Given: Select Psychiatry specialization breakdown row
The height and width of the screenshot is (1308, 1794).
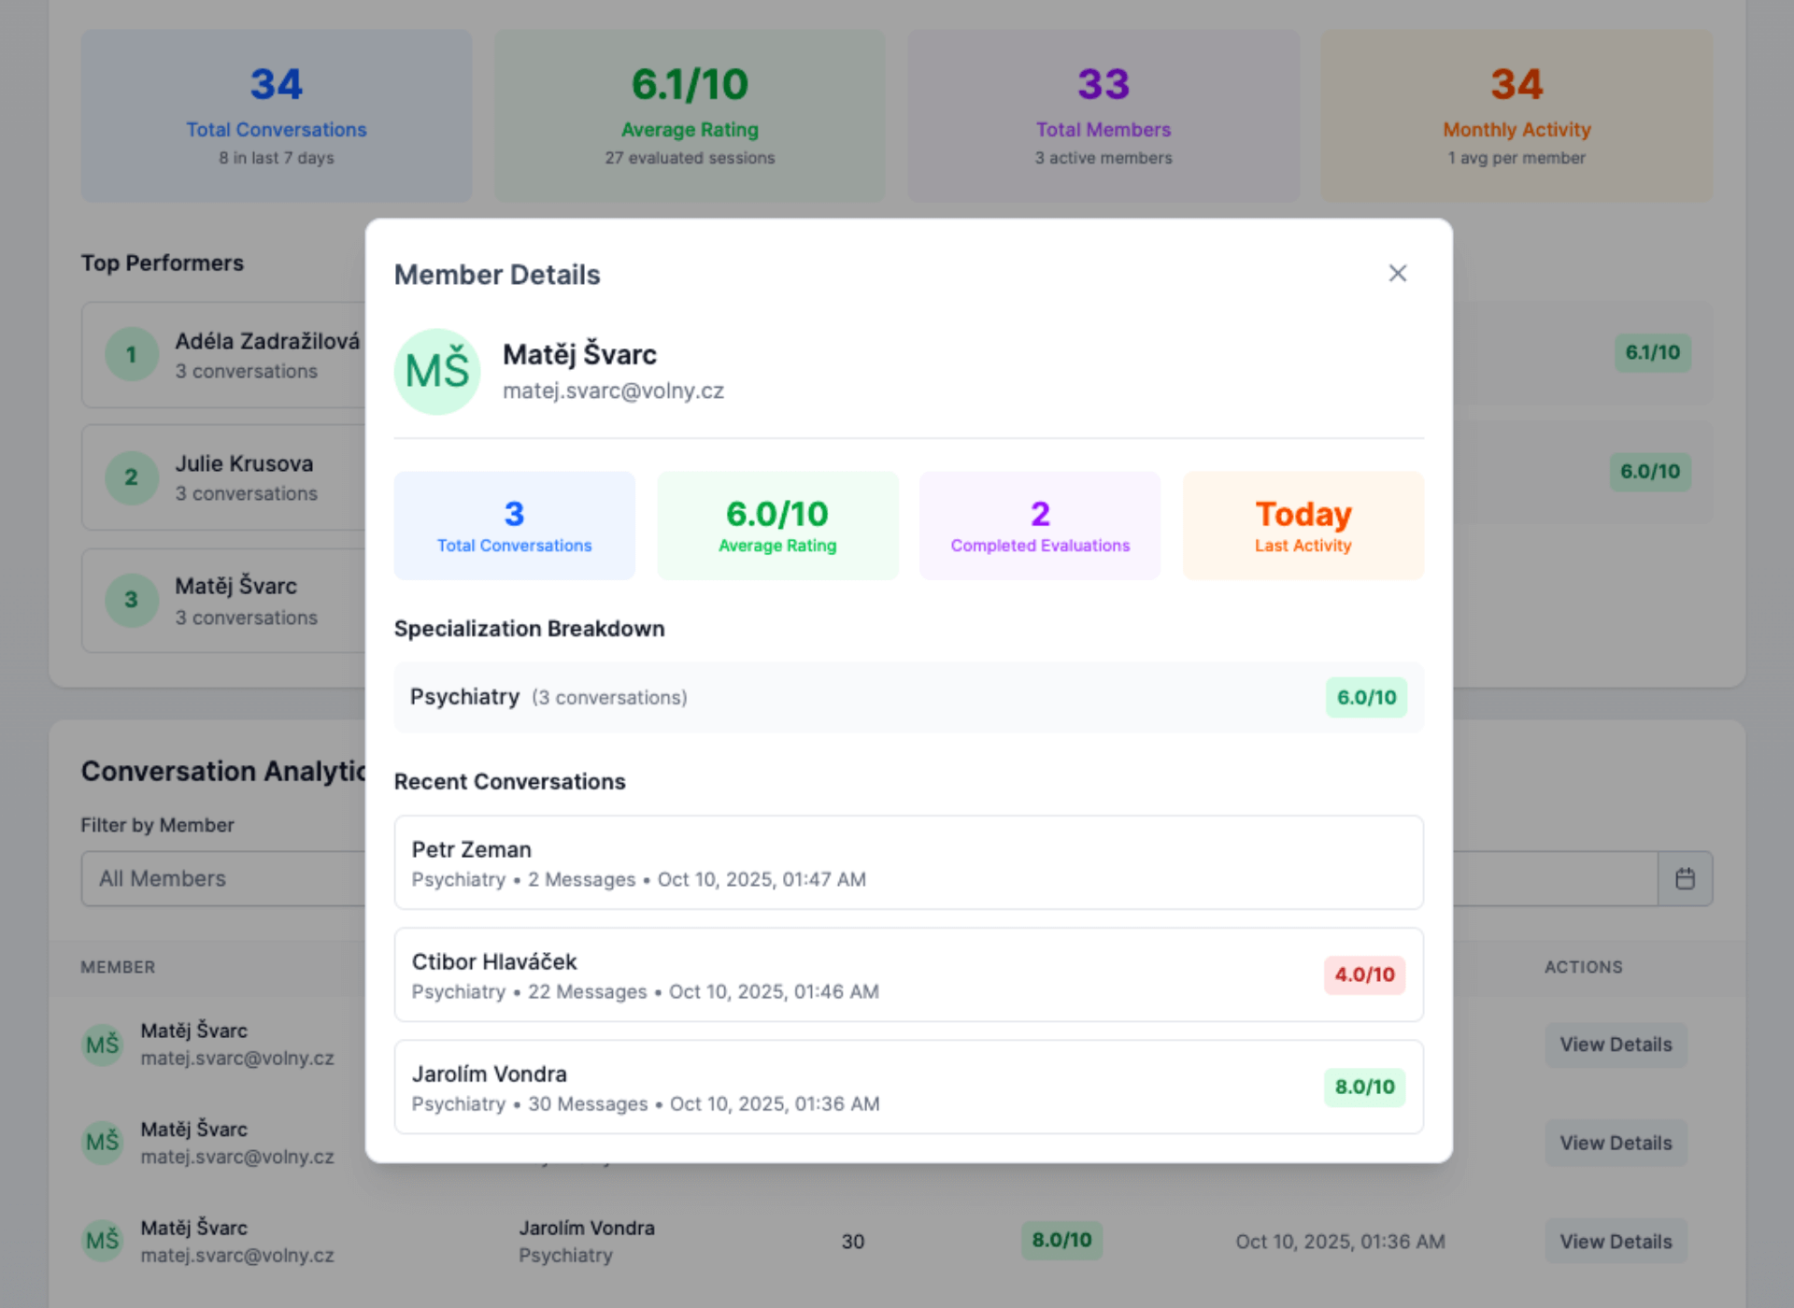Looking at the screenshot, I should point(841,697).
